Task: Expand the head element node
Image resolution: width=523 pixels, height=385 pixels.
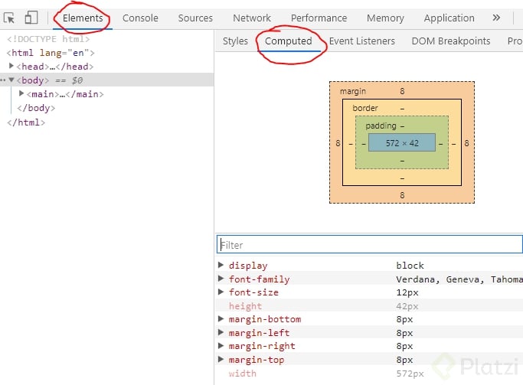Action: (x=11, y=67)
